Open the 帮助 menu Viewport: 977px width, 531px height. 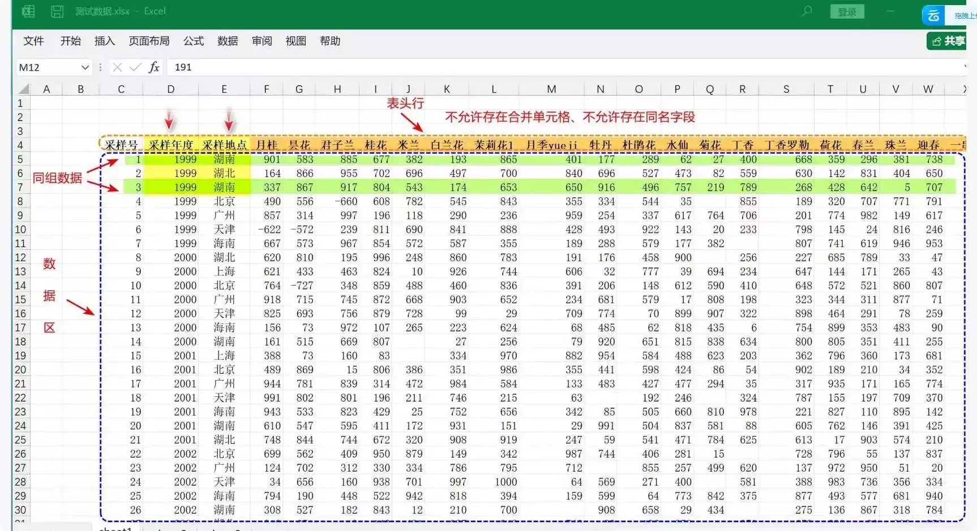pyautogui.click(x=330, y=41)
